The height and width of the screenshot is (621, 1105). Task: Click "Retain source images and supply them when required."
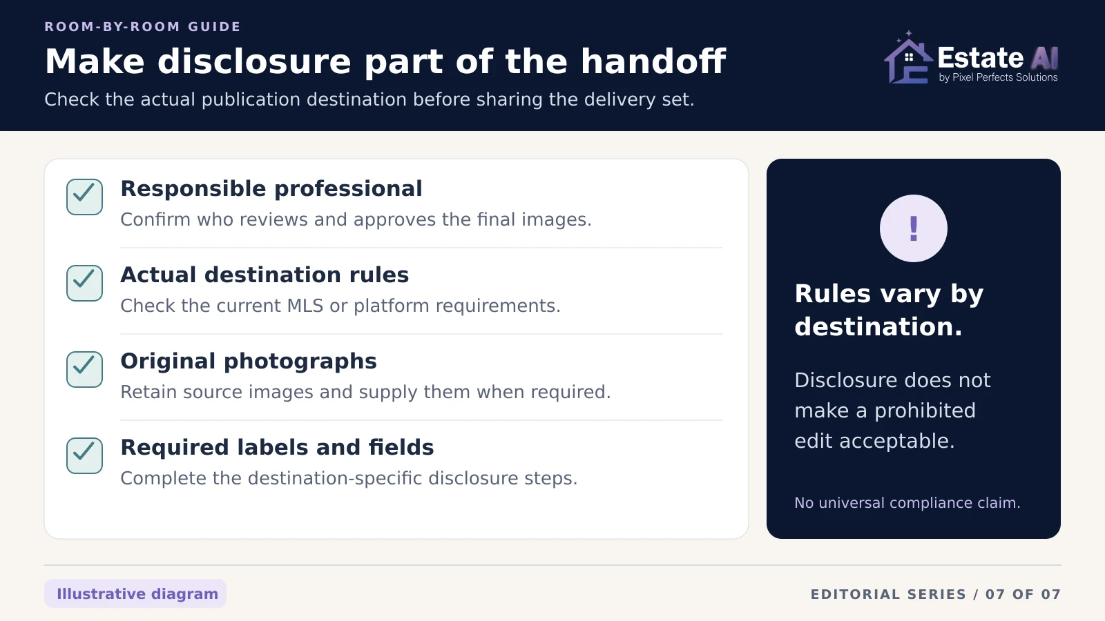366,392
